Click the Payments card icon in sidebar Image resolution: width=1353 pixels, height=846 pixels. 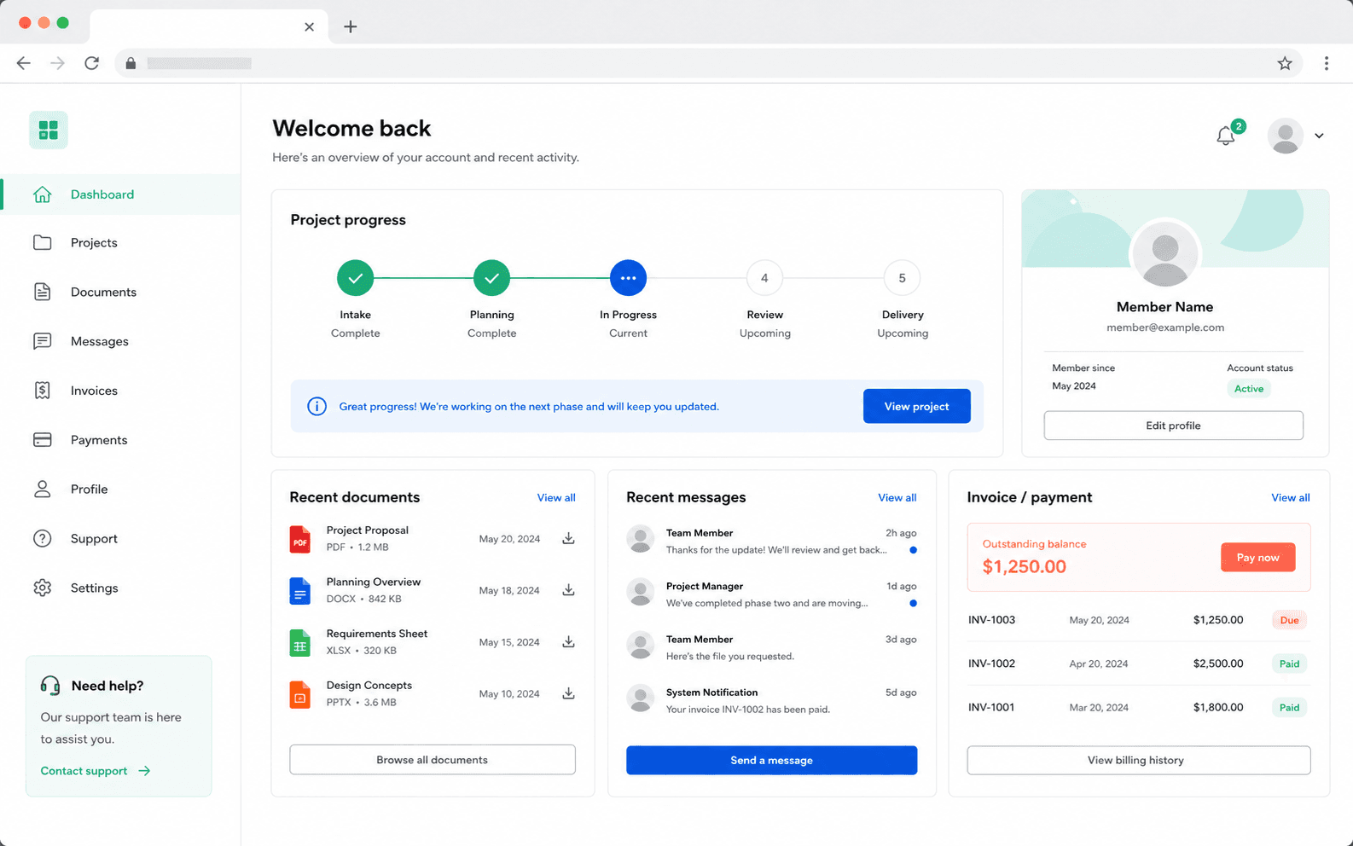coord(42,440)
